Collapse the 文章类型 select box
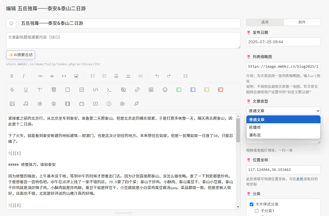 [x=283, y=111]
